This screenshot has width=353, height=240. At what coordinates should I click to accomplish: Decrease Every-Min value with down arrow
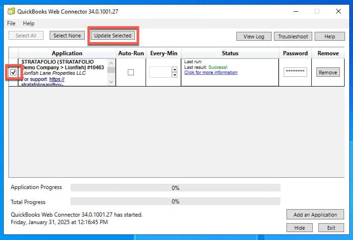point(175,75)
